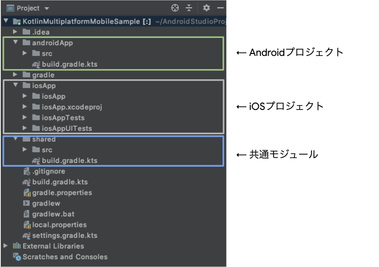Select the .idea row label
This screenshot has width=379, height=267.
[x=41, y=32]
